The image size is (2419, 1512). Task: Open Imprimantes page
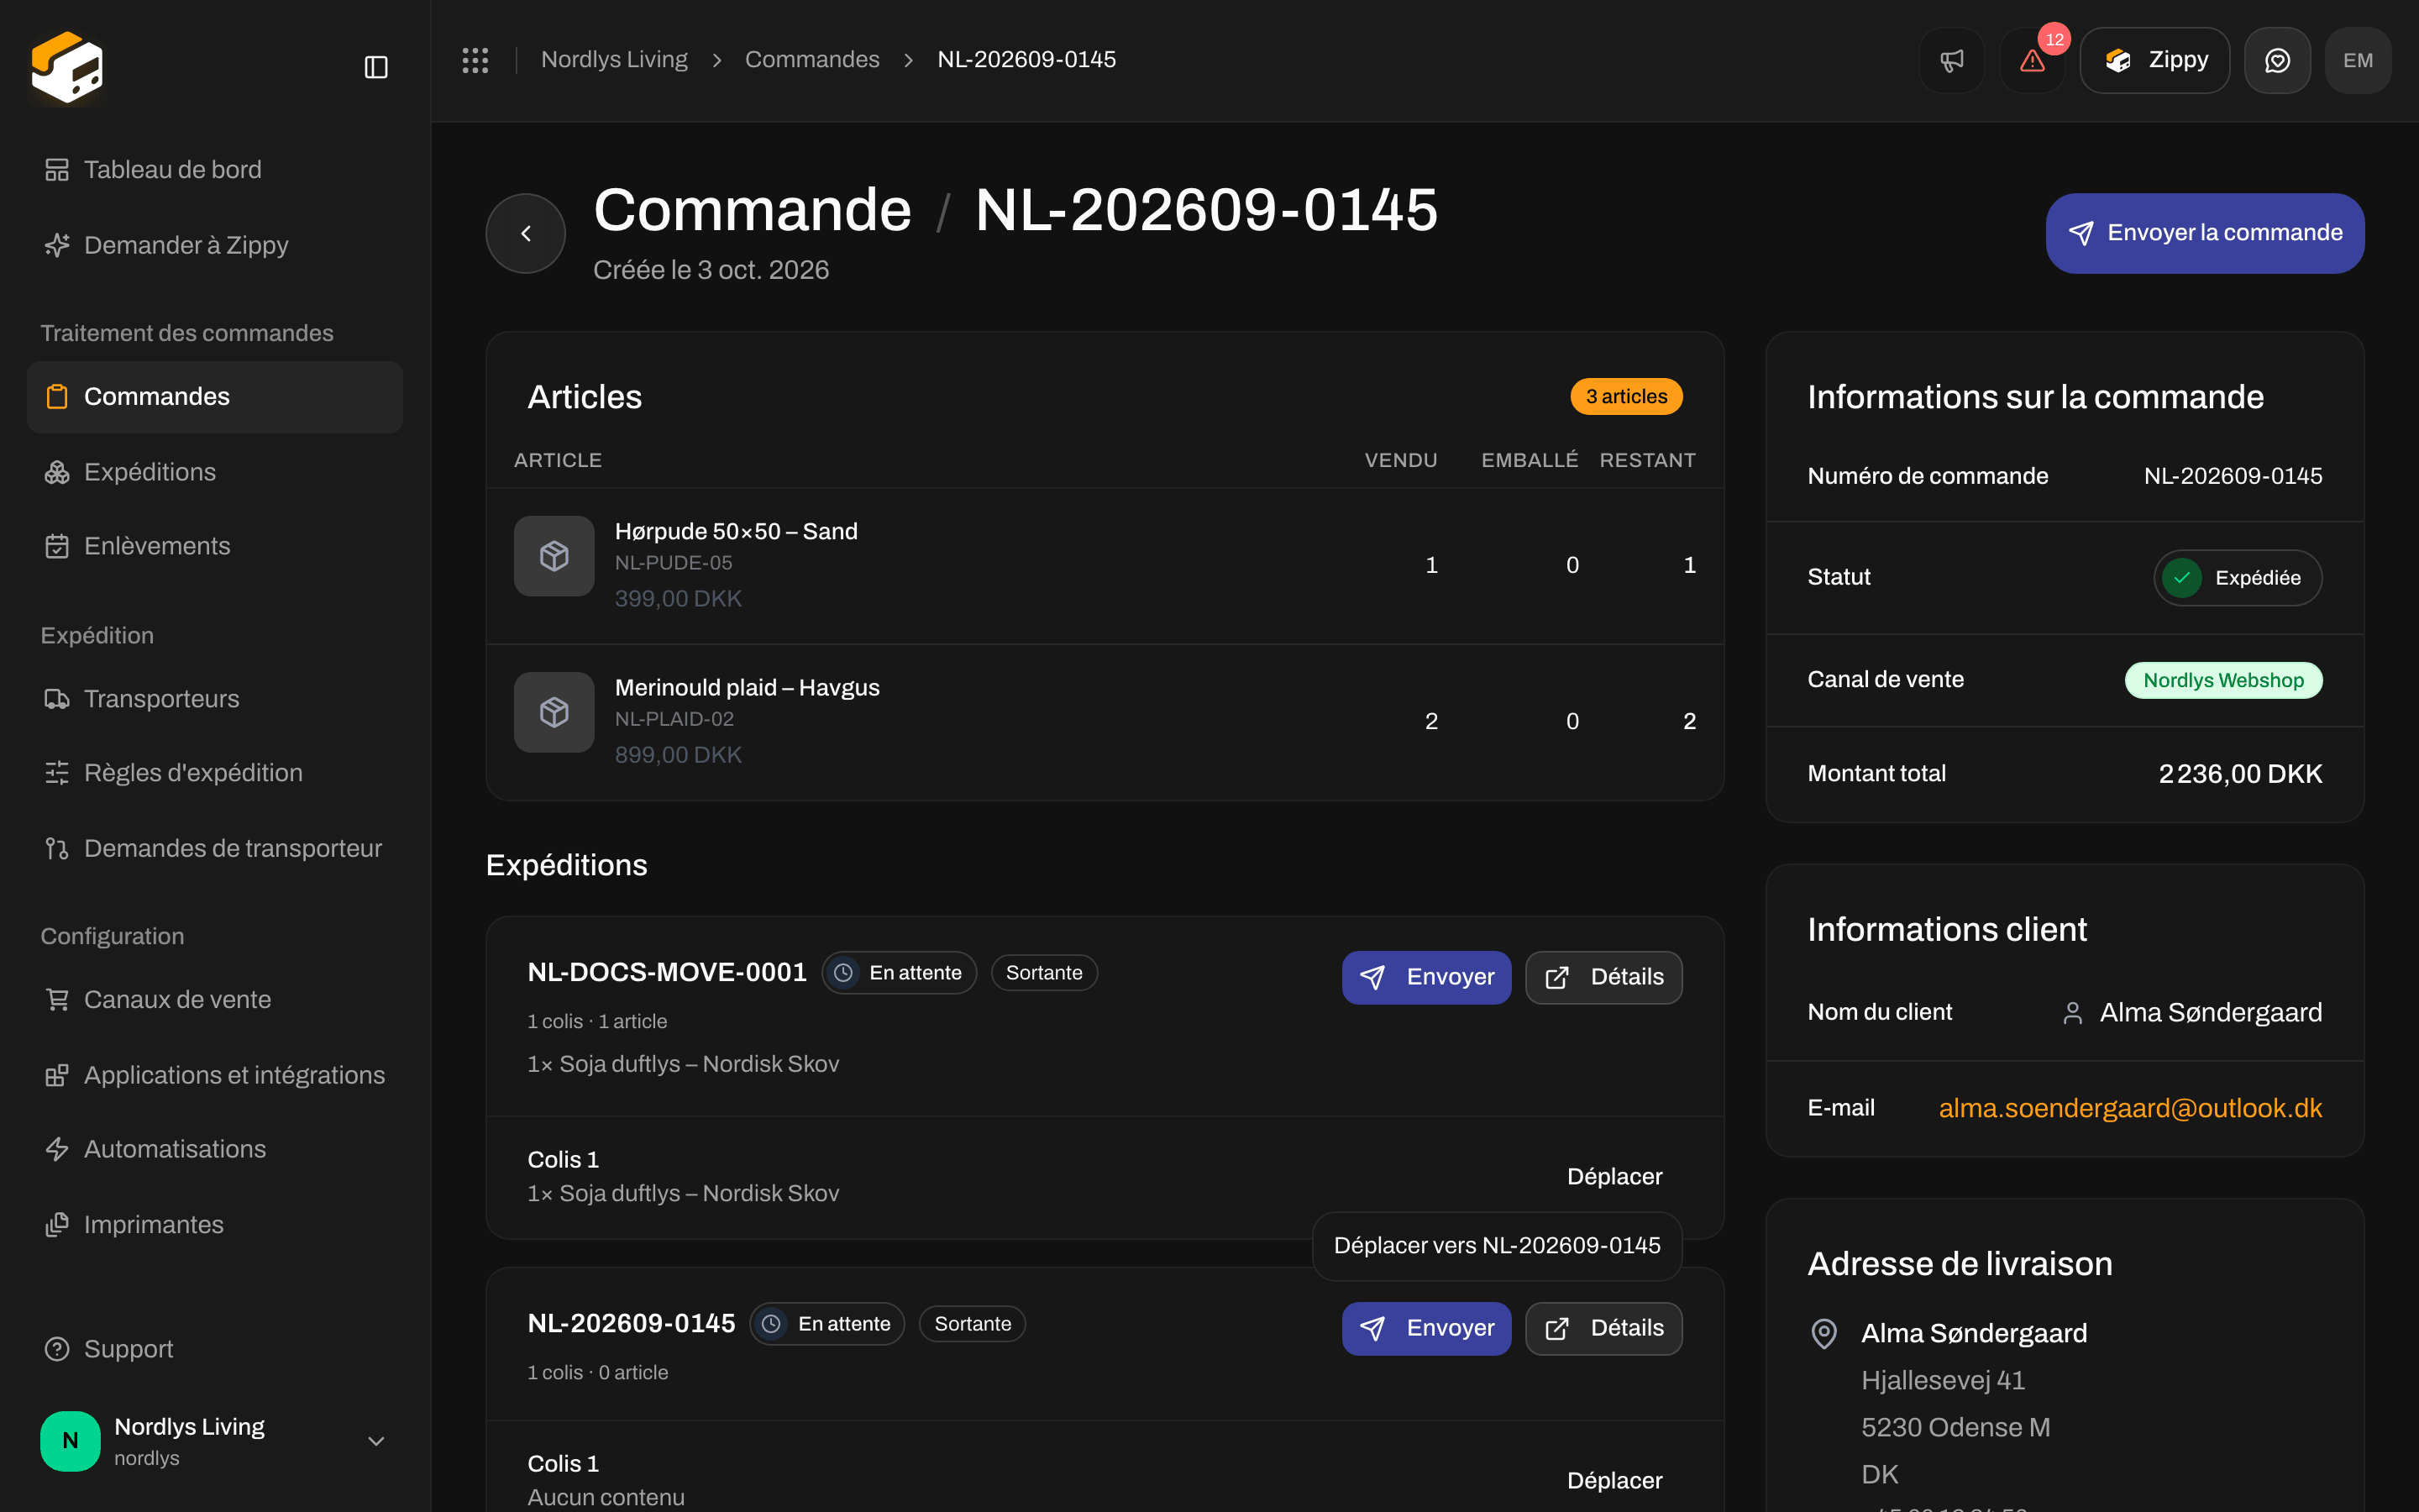click(x=215, y=1225)
